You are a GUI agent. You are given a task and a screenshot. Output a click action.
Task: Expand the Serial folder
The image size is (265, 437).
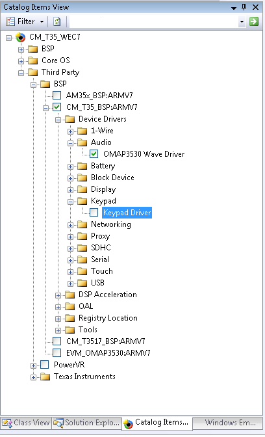70,260
